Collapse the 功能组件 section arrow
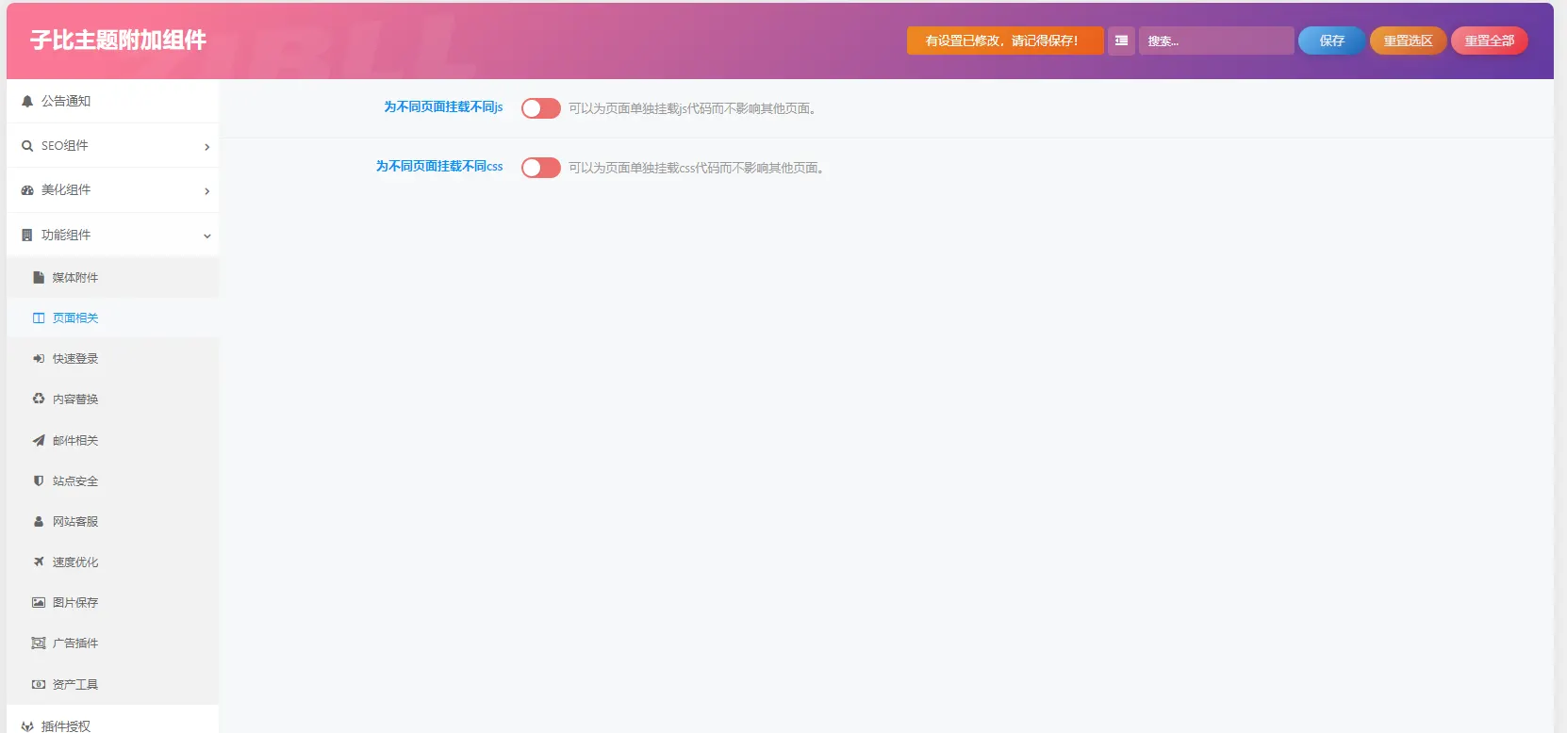Screen dimensions: 1567x733 pyautogui.click(x=207, y=236)
